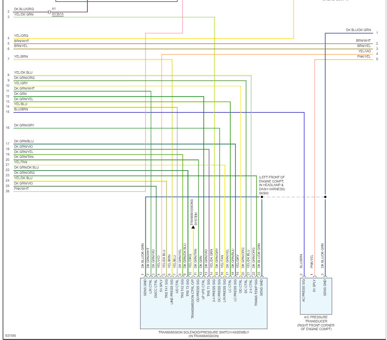Click the DK GRN/TAN label at pin 20
This screenshot has height=340, width=387.
pos(24,157)
